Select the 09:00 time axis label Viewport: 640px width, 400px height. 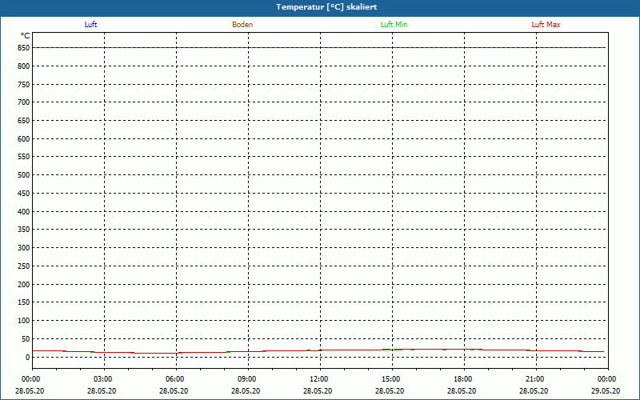[247, 379]
